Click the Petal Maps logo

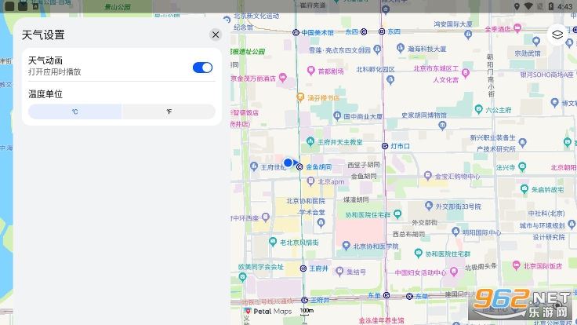click(268, 312)
